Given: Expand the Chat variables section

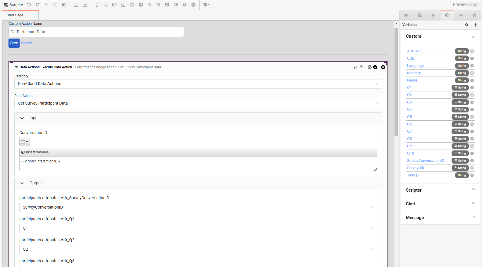Looking at the screenshot, I should (x=474, y=203).
